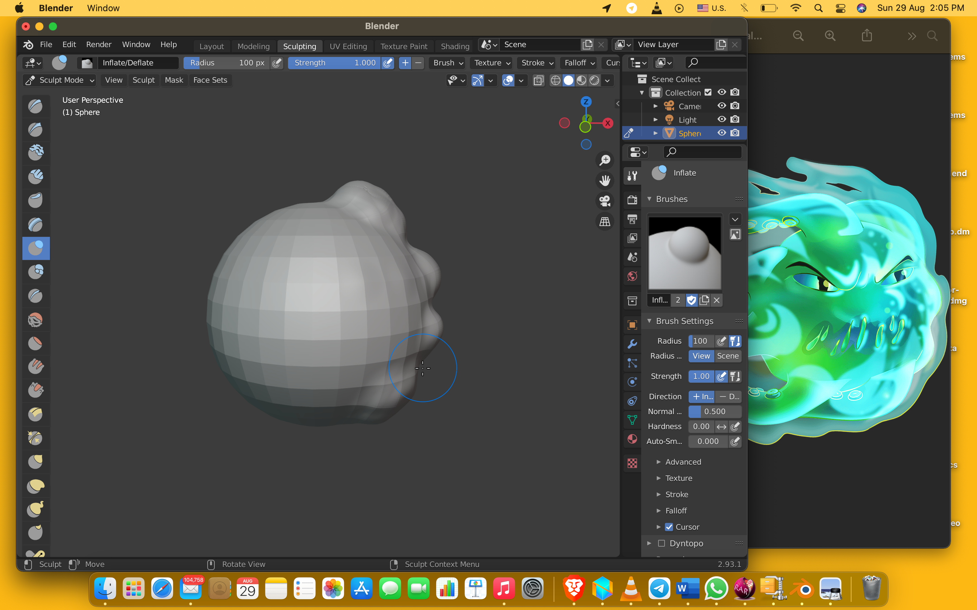Toggle Collection exclude checkbox
Image resolution: width=977 pixels, height=610 pixels.
(x=708, y=93)
